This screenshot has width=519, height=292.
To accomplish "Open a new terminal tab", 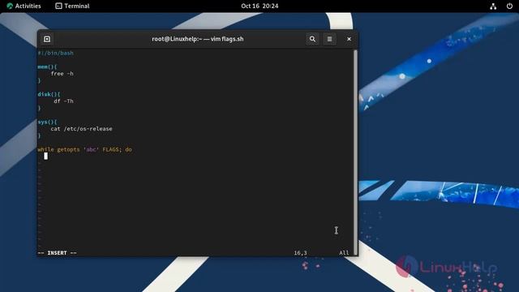I will [x=47, y=39].
